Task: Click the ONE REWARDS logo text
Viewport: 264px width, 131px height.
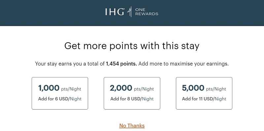Action: point(147,12)
